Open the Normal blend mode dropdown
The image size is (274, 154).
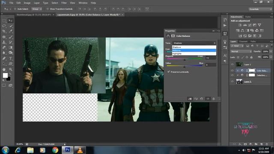pyautogui.click(x=241, y=51)
